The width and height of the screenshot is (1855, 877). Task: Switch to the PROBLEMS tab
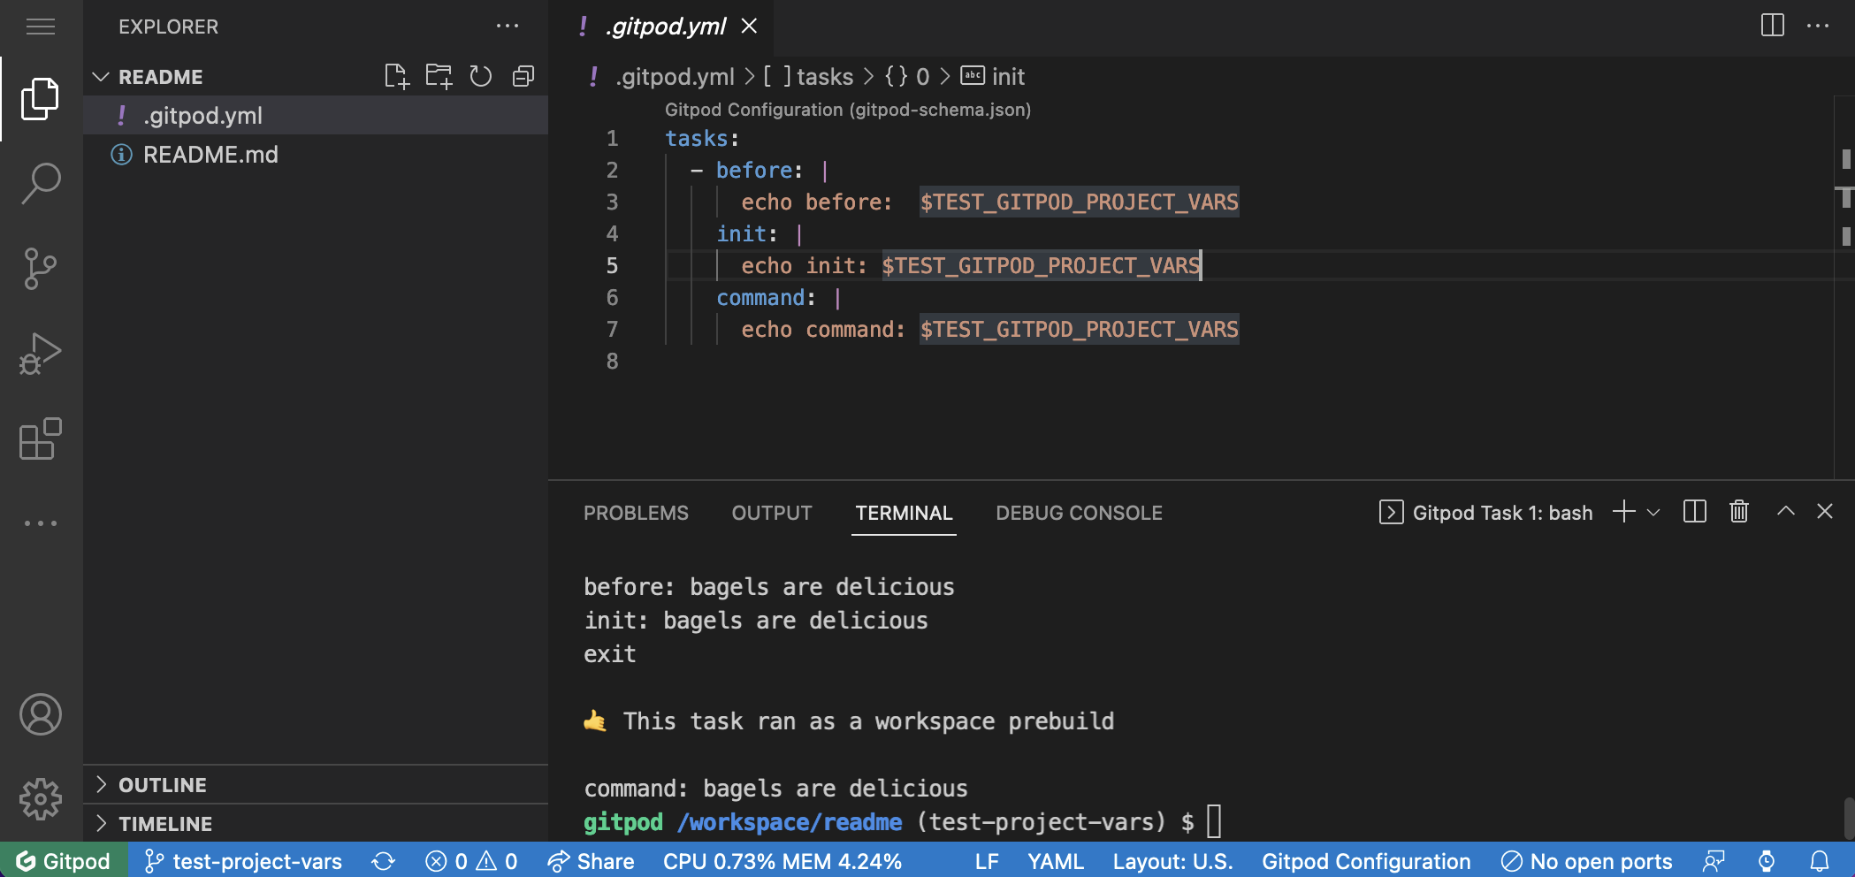636,512
